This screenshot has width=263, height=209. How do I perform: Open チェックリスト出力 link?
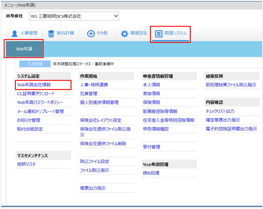220,111
